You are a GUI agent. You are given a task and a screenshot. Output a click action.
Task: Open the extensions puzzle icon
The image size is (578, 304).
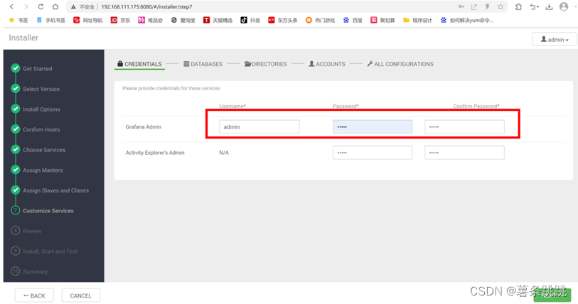[x=519, y=6]
